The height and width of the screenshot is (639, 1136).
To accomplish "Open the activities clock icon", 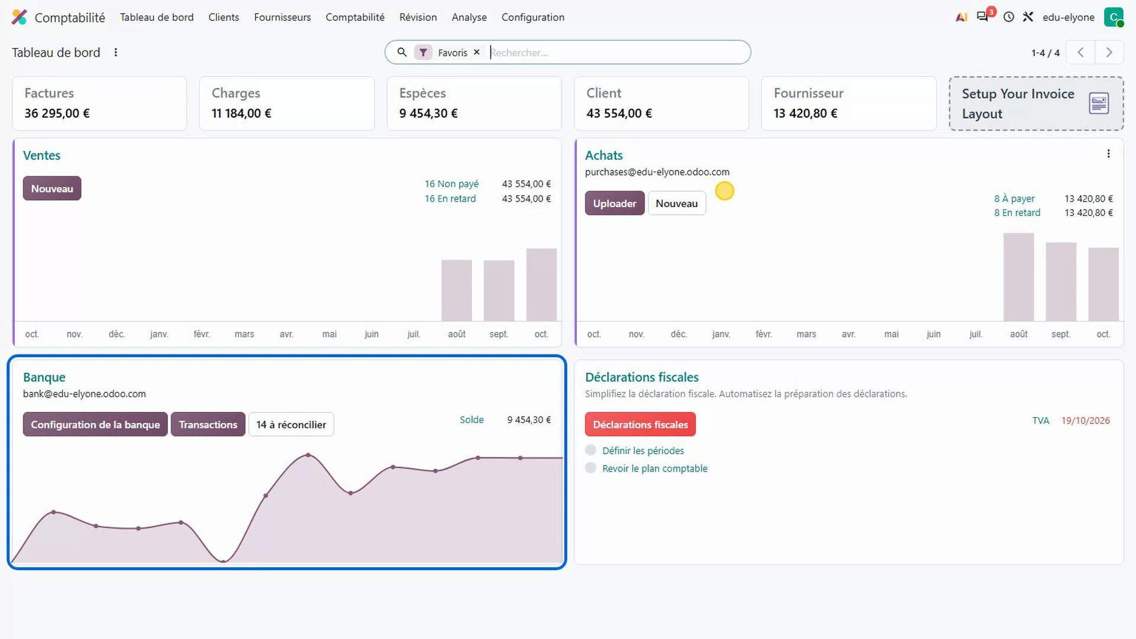I will coord(1009,17).
